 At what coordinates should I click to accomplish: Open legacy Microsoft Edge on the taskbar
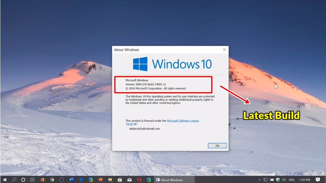(x=81, y=180)
